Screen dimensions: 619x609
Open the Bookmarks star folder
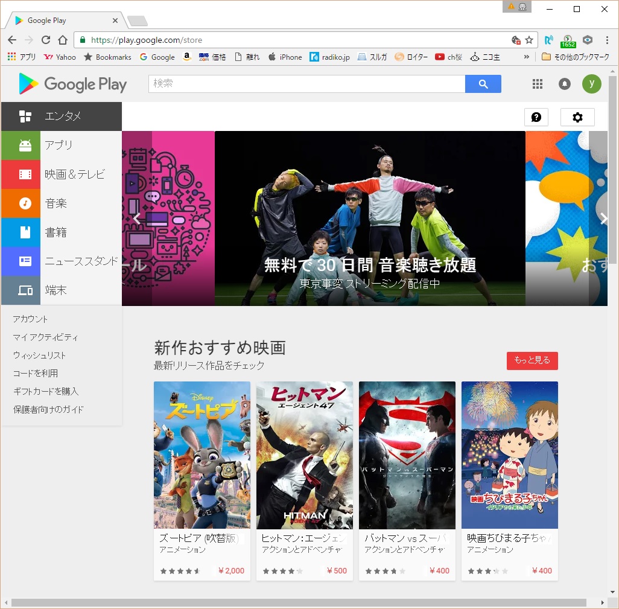coord(108,57)
